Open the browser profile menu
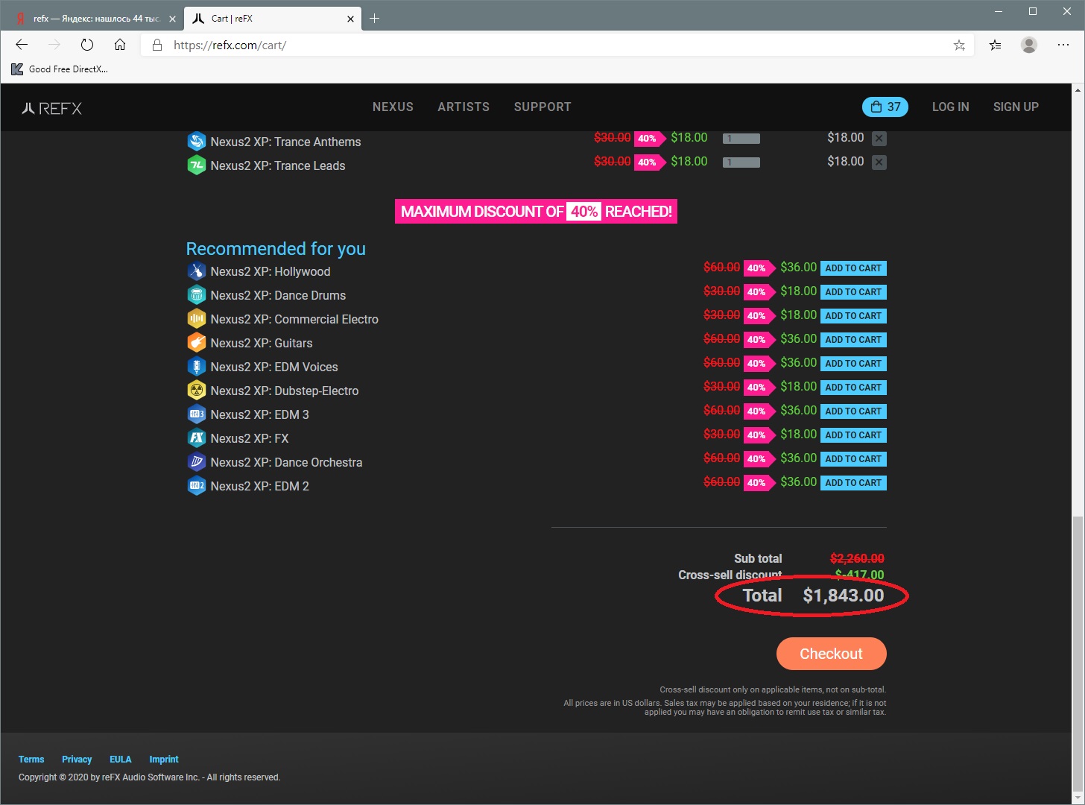1085x805 pixels. tap(1029, 45)
